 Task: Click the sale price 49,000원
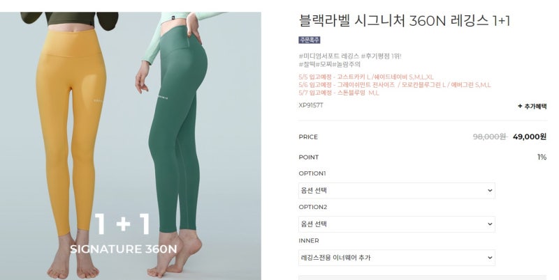(x=530, y=137)
